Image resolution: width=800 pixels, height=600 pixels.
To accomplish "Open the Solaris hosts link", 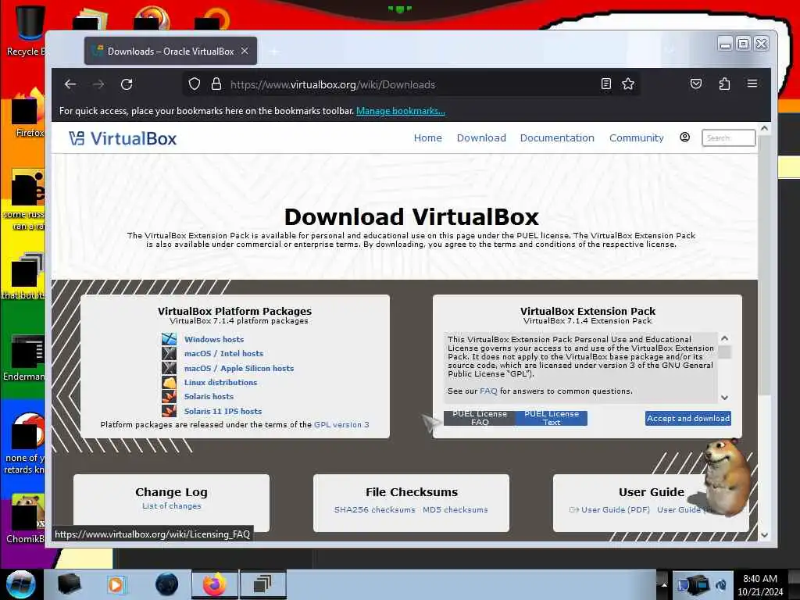I will pyautogui.click(x=209, y=396).
